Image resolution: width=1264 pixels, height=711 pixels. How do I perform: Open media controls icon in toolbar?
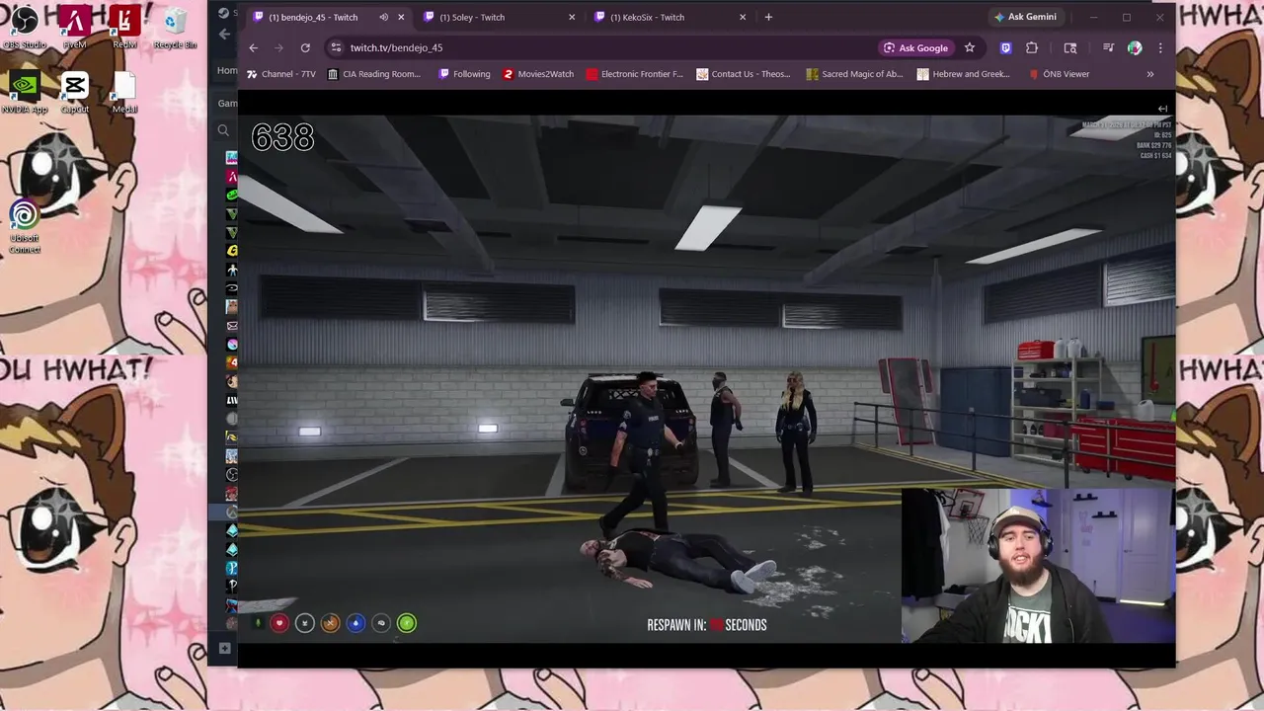pos(1108,47)
